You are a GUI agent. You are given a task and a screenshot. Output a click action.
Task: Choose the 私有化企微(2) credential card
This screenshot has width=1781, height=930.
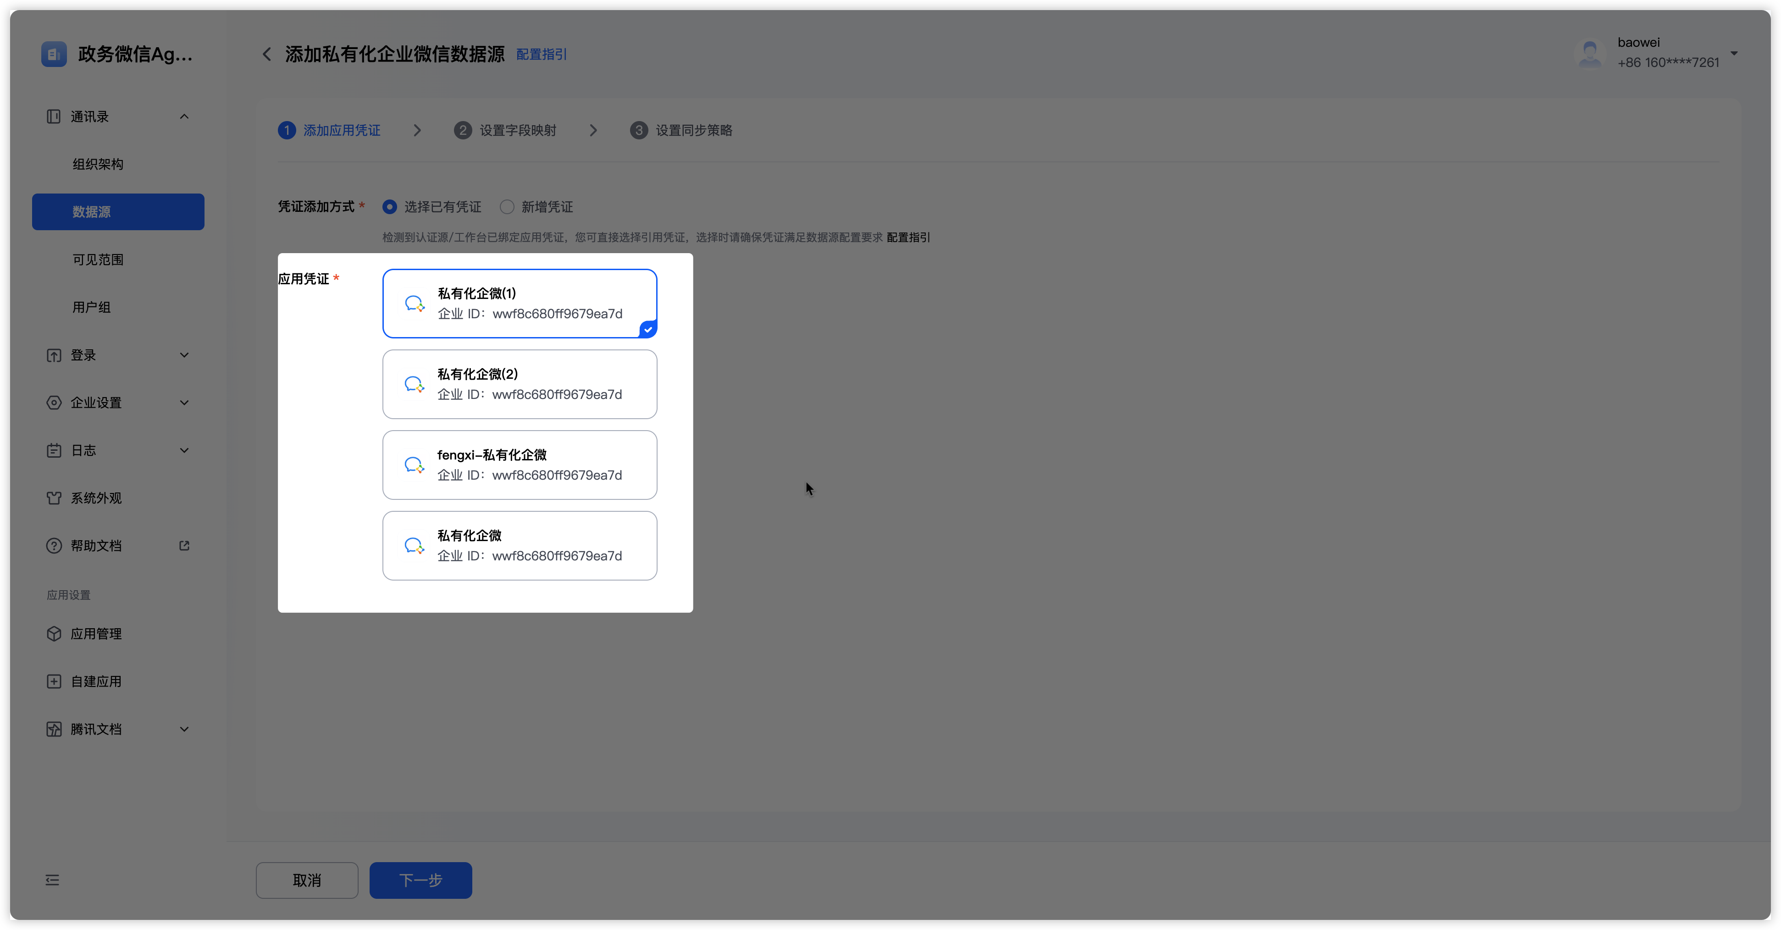[x=519, y=384]
